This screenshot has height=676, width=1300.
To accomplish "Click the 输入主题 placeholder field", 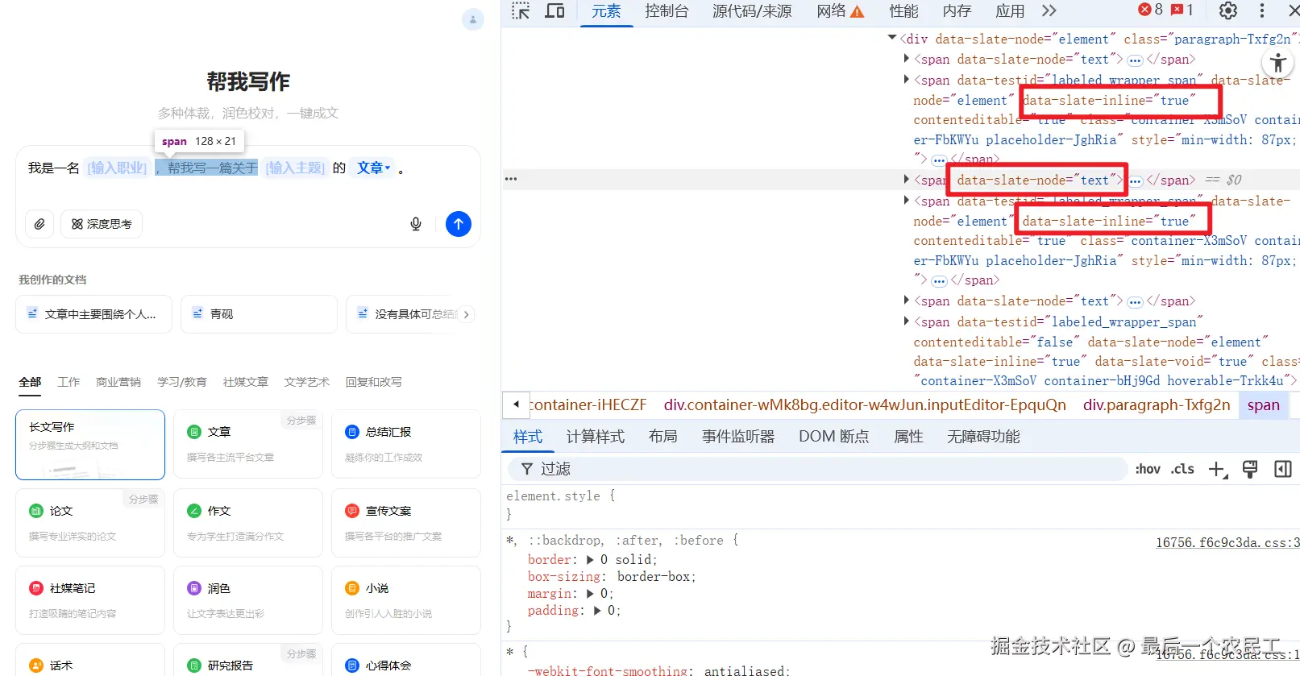I will (x=296, y=168).
